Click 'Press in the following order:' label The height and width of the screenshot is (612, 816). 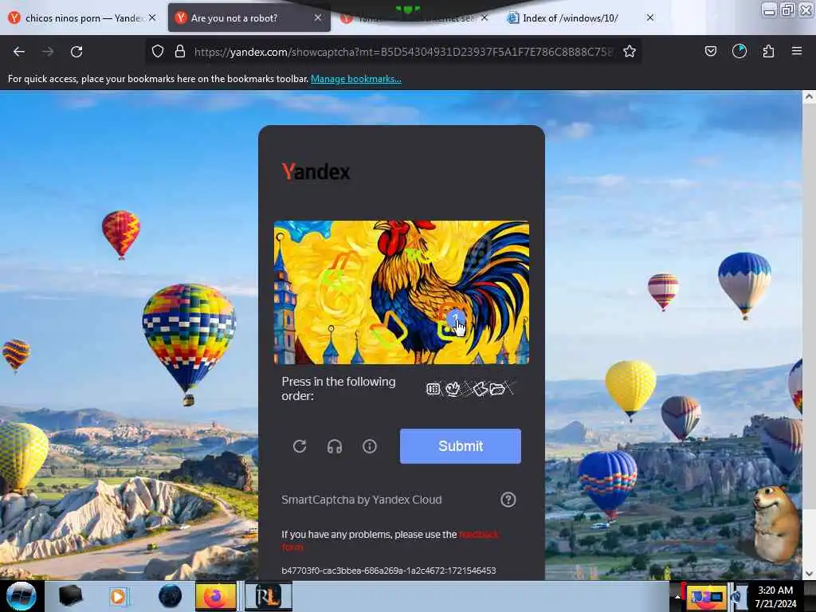click(339, 389)
